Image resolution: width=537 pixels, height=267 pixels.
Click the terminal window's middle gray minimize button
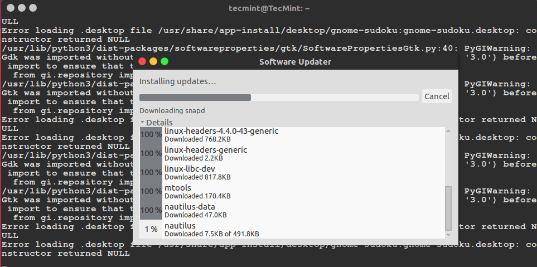(x=21, y=9)
